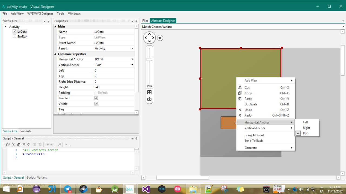This screenshot has width=346, height=194.
Task: Open the Match Chosen Variant dropdown
Action: (x=343, y=27)
